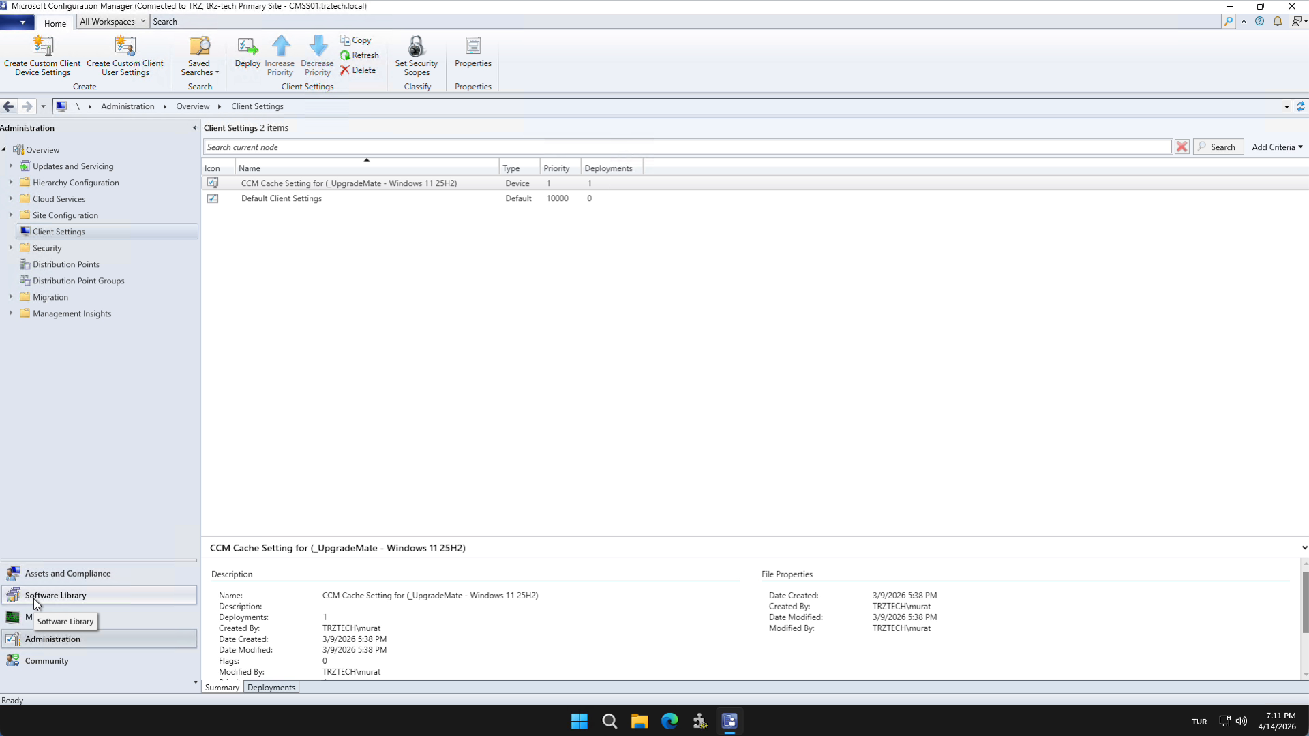Image resolution: width=1309 pixels, height=736 pixels.
Task: Switch to Deployments tab
Action: tap(271, 688)
